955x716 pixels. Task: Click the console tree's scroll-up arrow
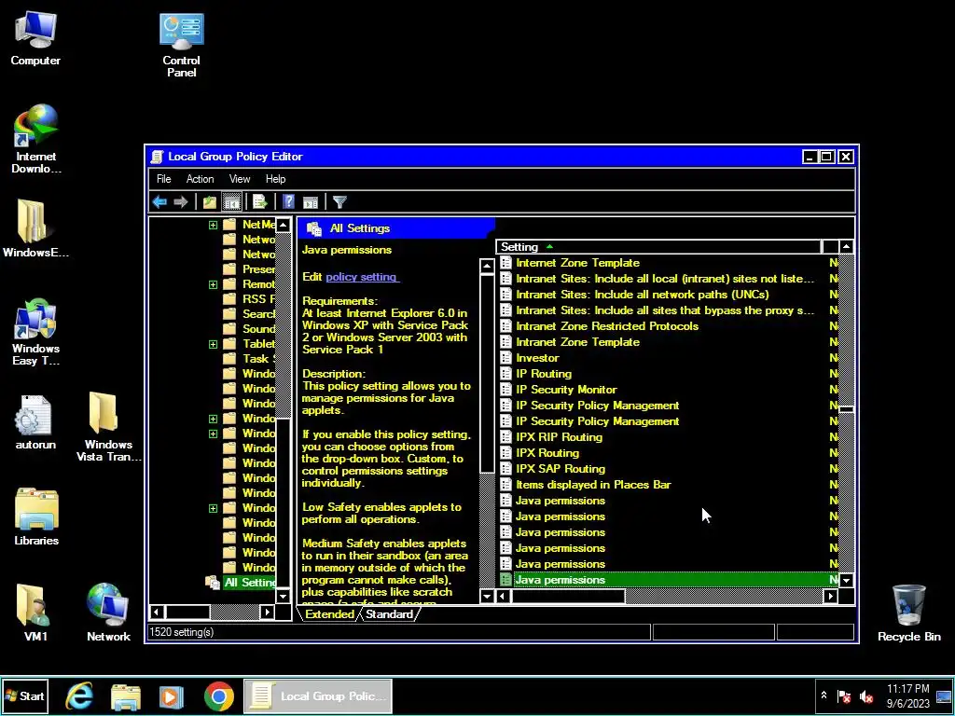pyautogui.click(x=284, y=225)
